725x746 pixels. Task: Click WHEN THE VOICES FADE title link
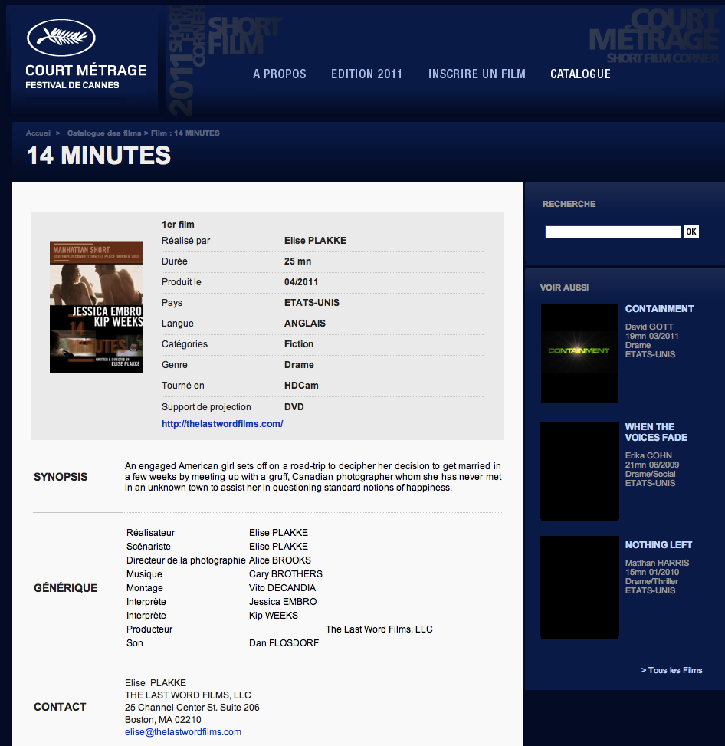(x=656, y=432)
